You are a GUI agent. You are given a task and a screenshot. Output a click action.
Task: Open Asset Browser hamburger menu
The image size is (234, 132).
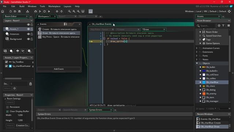(x=229, y=26)
